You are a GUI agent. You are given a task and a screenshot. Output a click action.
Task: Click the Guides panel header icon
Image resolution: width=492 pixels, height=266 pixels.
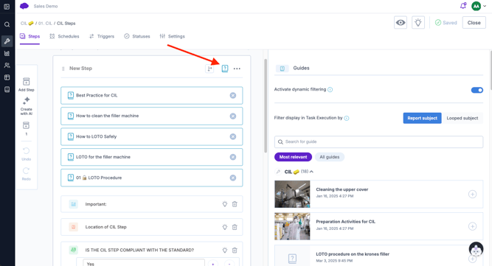coord(282,69)
